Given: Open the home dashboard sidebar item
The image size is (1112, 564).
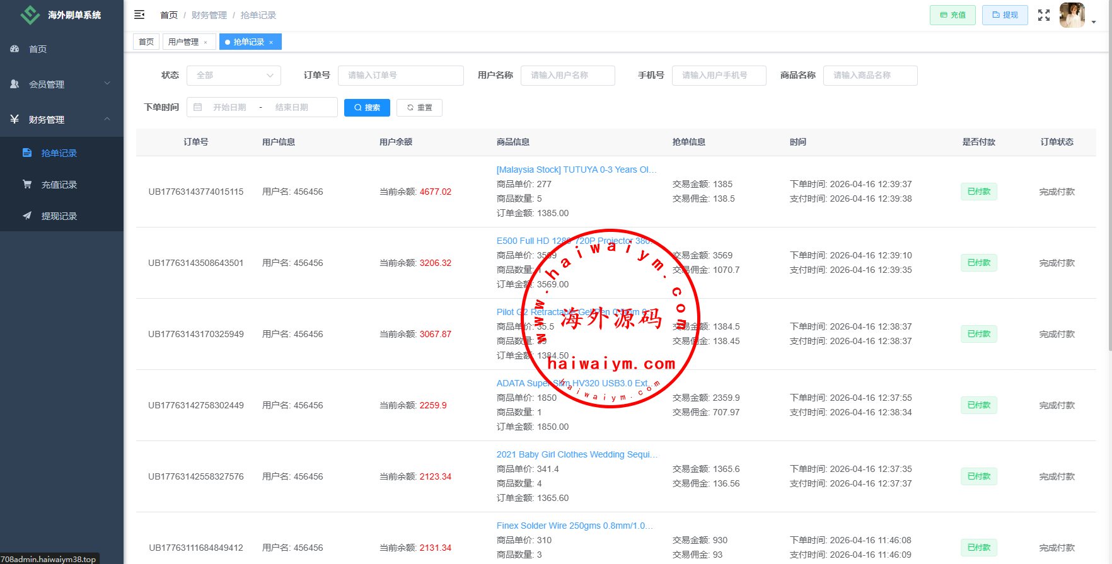Looking at the screenshot, I should click(38, 49).
